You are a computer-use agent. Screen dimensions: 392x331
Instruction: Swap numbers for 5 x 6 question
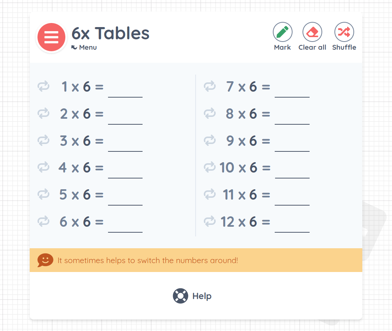pyautogui.click(x=43, y=194)
